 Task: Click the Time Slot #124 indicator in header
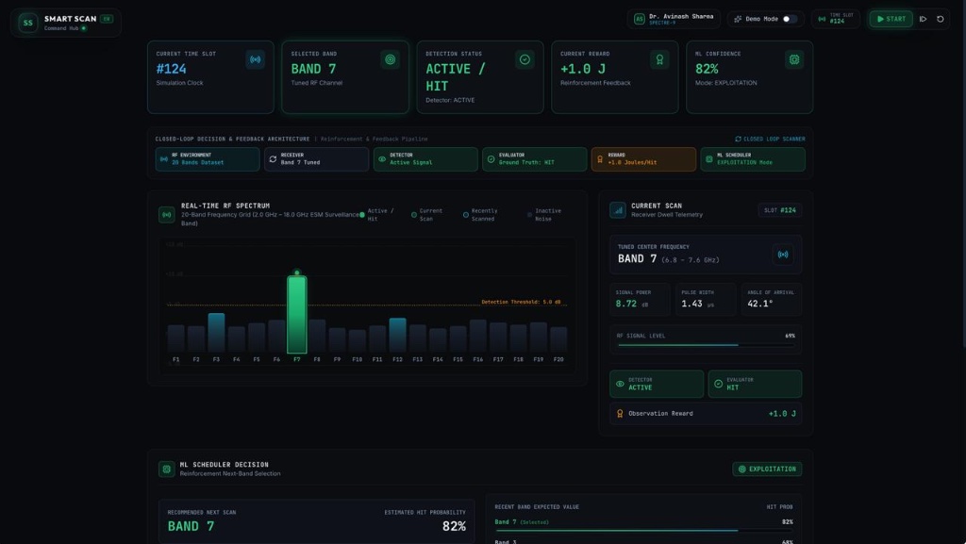click(x=836, y=19)
